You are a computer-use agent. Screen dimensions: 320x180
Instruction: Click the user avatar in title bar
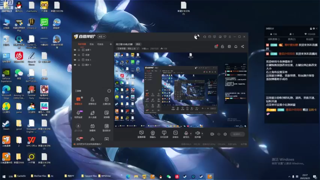coord(197,37)
